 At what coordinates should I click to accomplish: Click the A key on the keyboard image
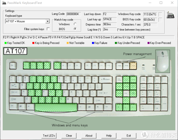25,93
